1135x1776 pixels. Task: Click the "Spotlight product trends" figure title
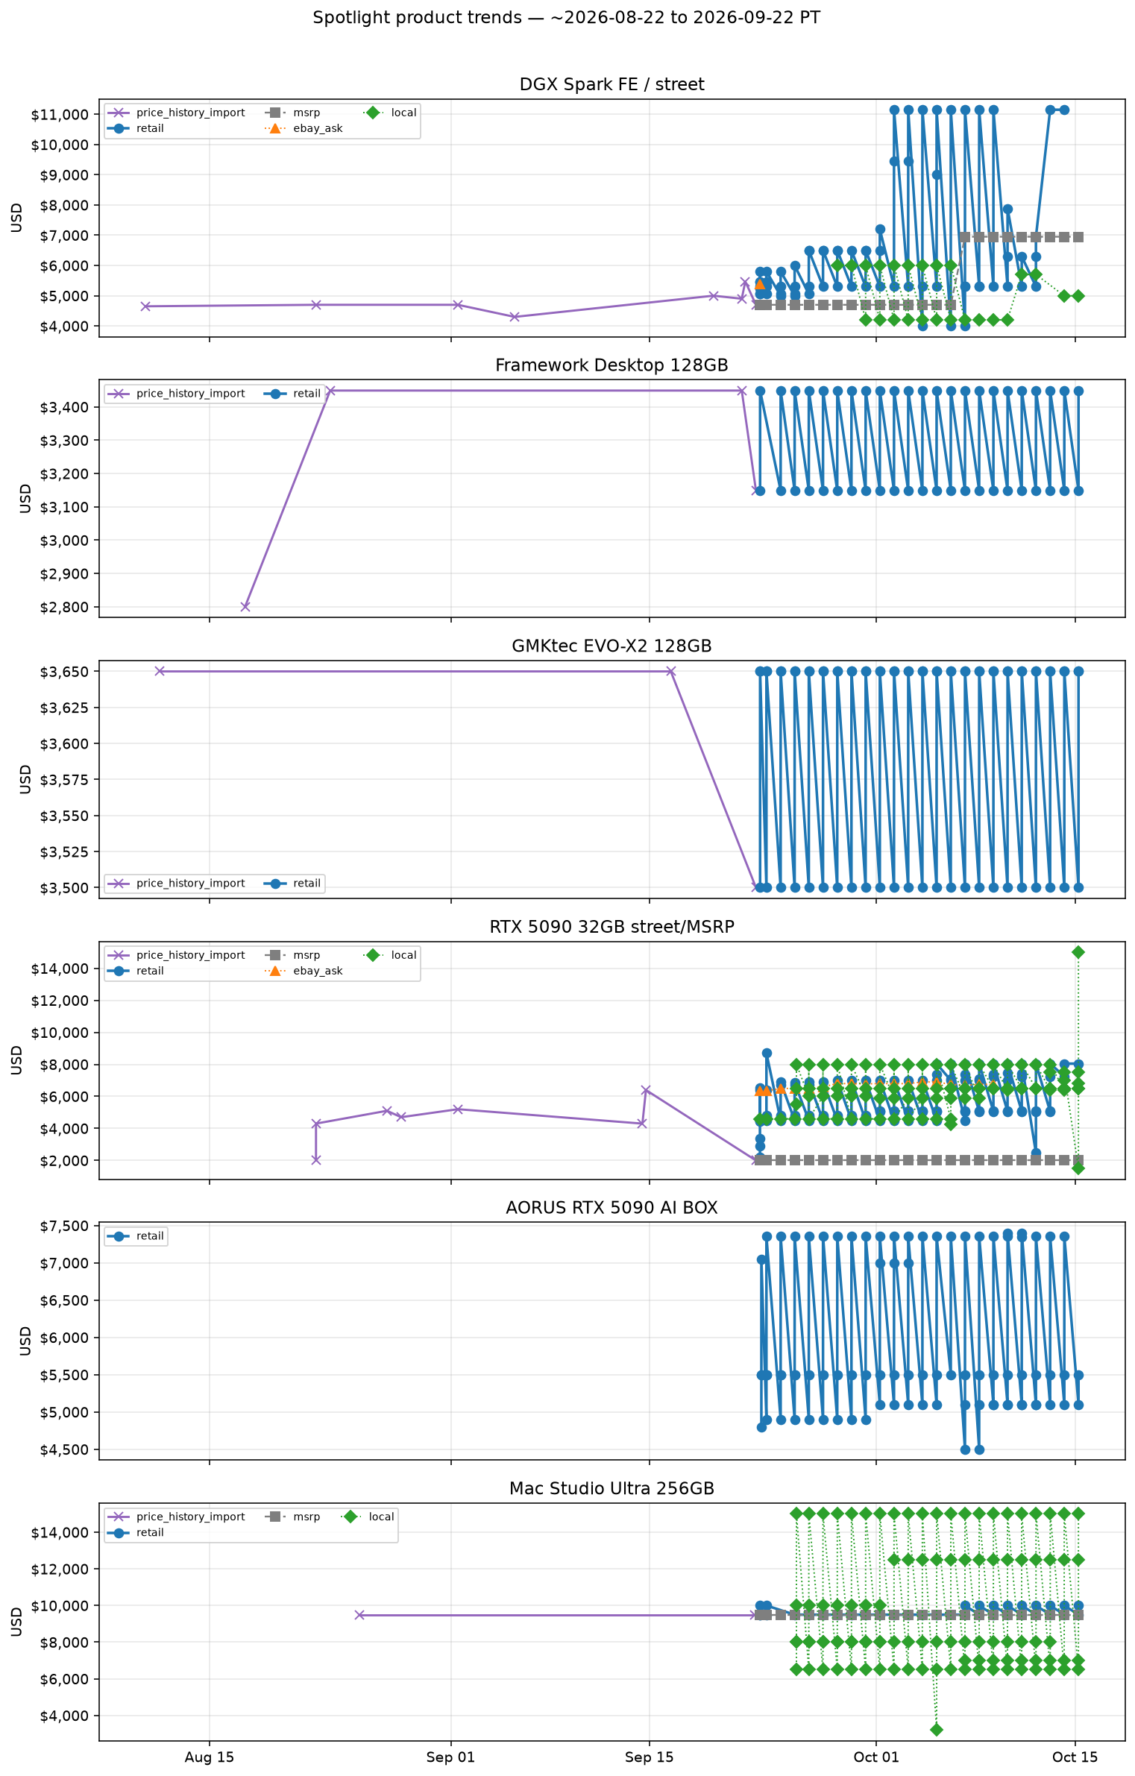pos(567,18)
